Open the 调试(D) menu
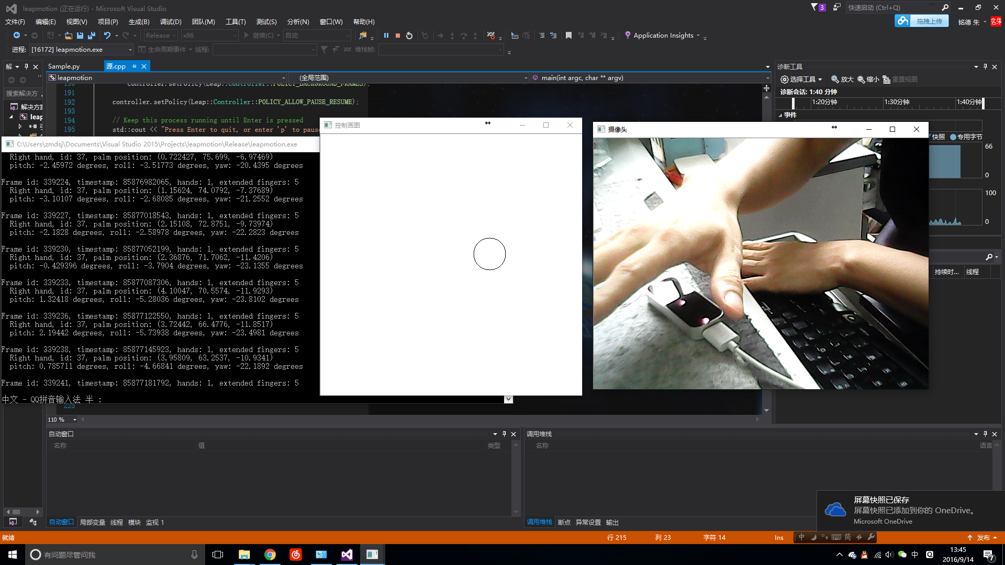Viewport: 1005px width, 565px height. (171, 22)
